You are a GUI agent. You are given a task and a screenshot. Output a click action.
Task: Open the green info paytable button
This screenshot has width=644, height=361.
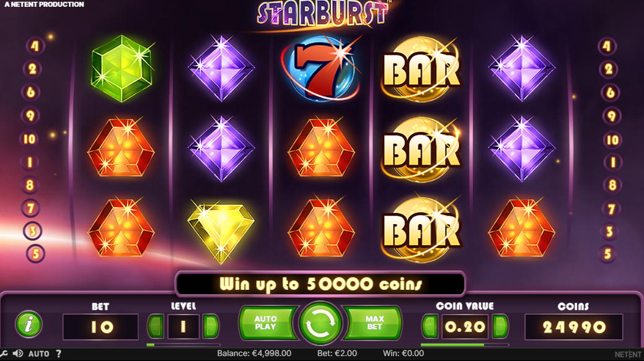[29, 324]
